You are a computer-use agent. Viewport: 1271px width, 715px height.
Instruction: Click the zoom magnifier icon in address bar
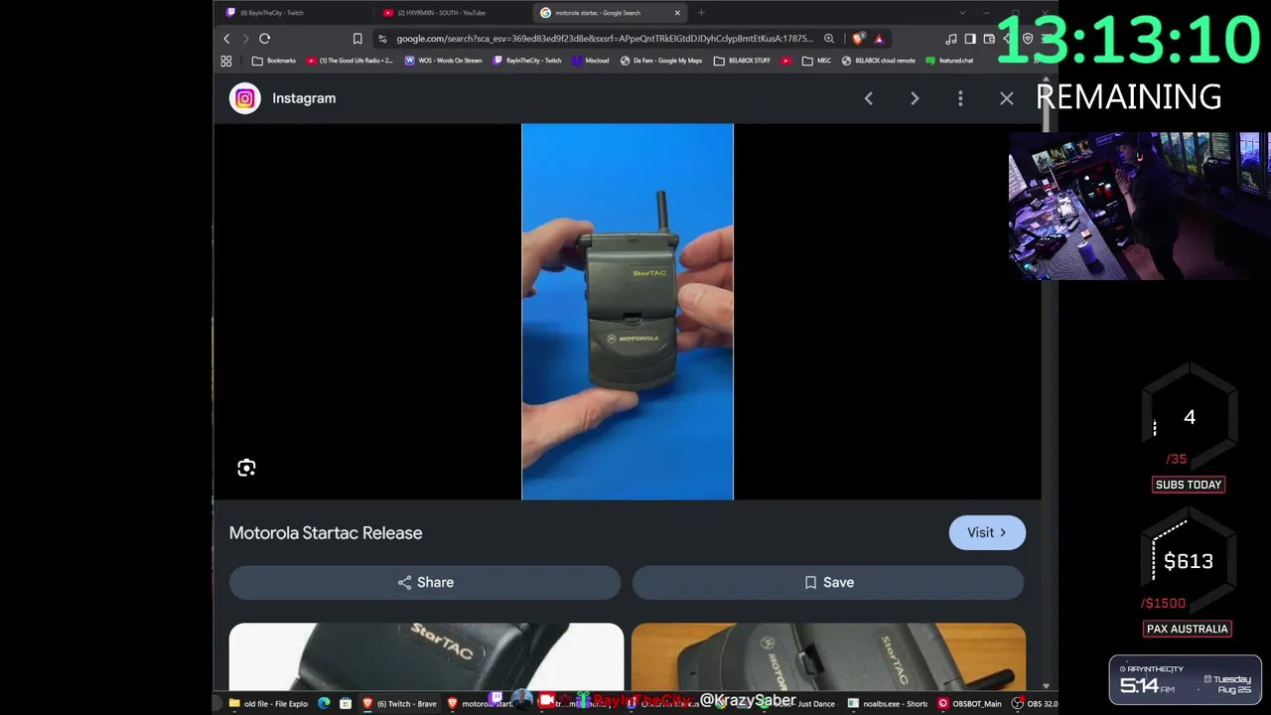pyautogui.click(x=829, y=39)
